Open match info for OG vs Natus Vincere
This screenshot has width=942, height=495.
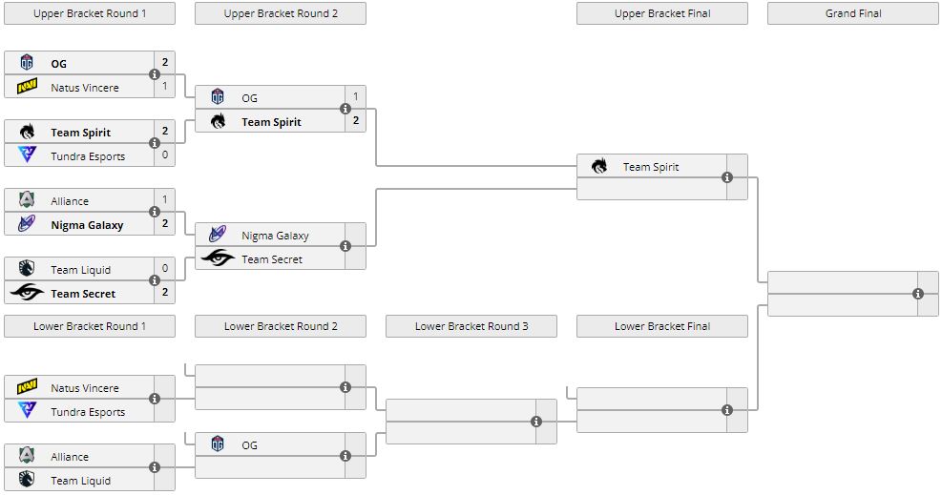[155, 75]
